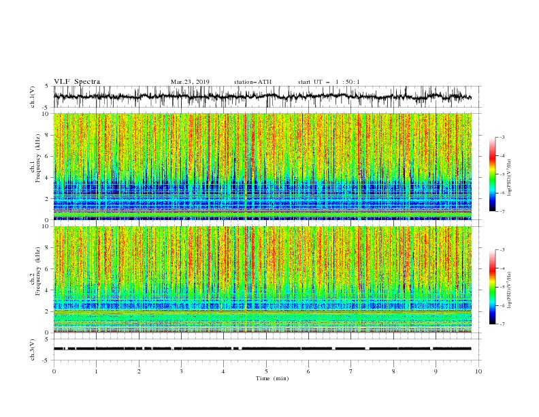Click the 'VLF Spectra' title text

77,82
